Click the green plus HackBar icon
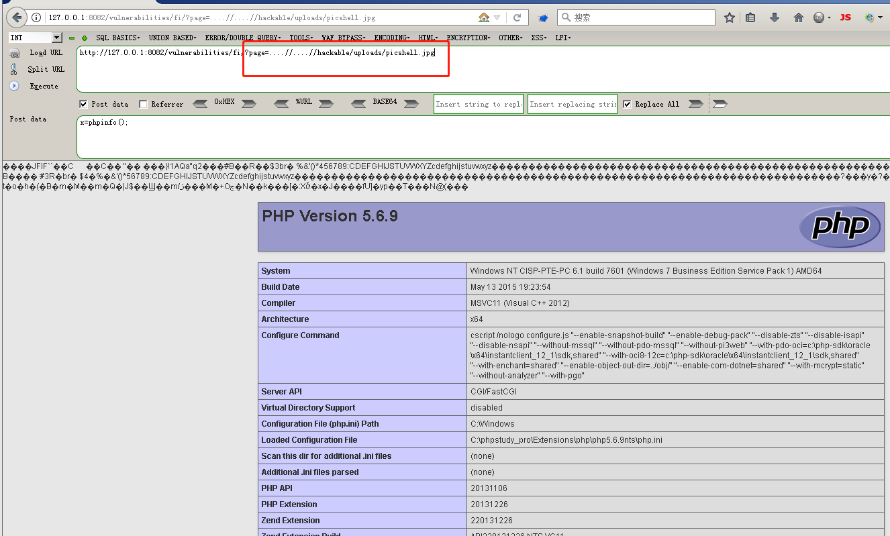Screen dimensions: 890x536 tap(84, 38)
